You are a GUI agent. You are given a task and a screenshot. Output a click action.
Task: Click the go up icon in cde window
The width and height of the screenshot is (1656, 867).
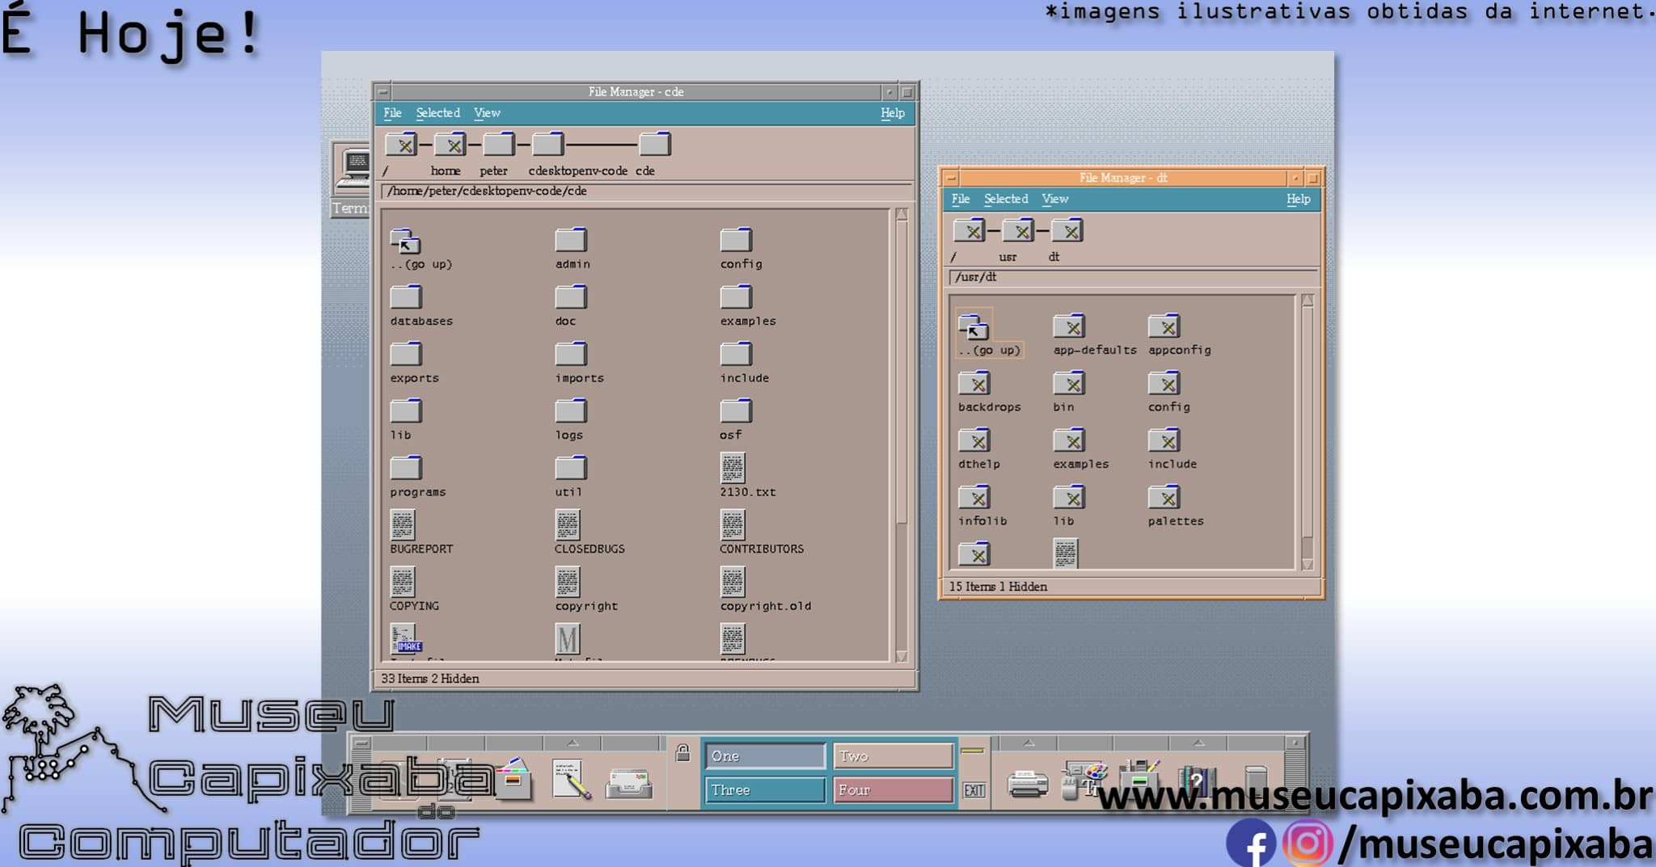click(406, 242)
